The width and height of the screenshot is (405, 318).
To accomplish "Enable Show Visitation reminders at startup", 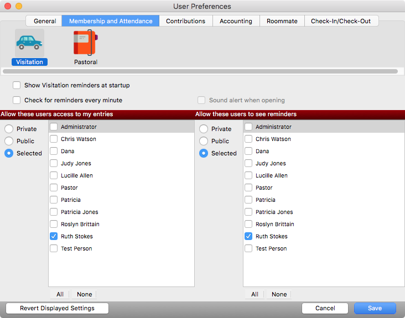I will 17,85.
